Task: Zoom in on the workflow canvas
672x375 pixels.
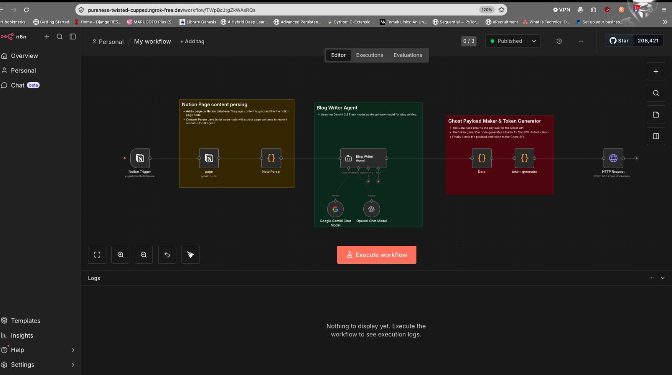Action: click(x=121, y=255)
